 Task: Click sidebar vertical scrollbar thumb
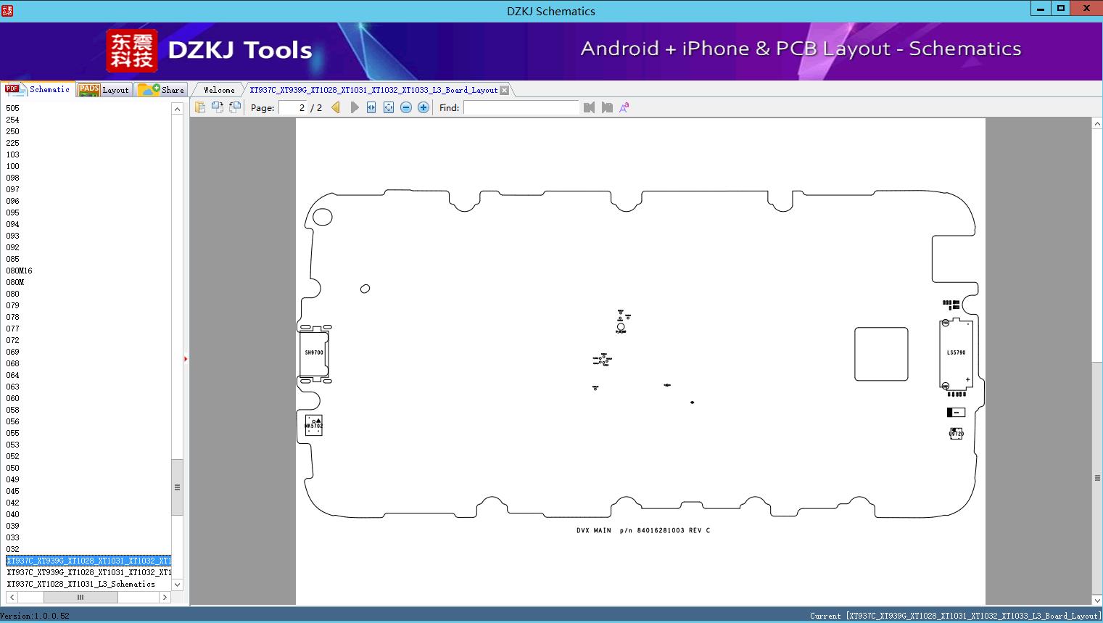(x=177, y=487)
